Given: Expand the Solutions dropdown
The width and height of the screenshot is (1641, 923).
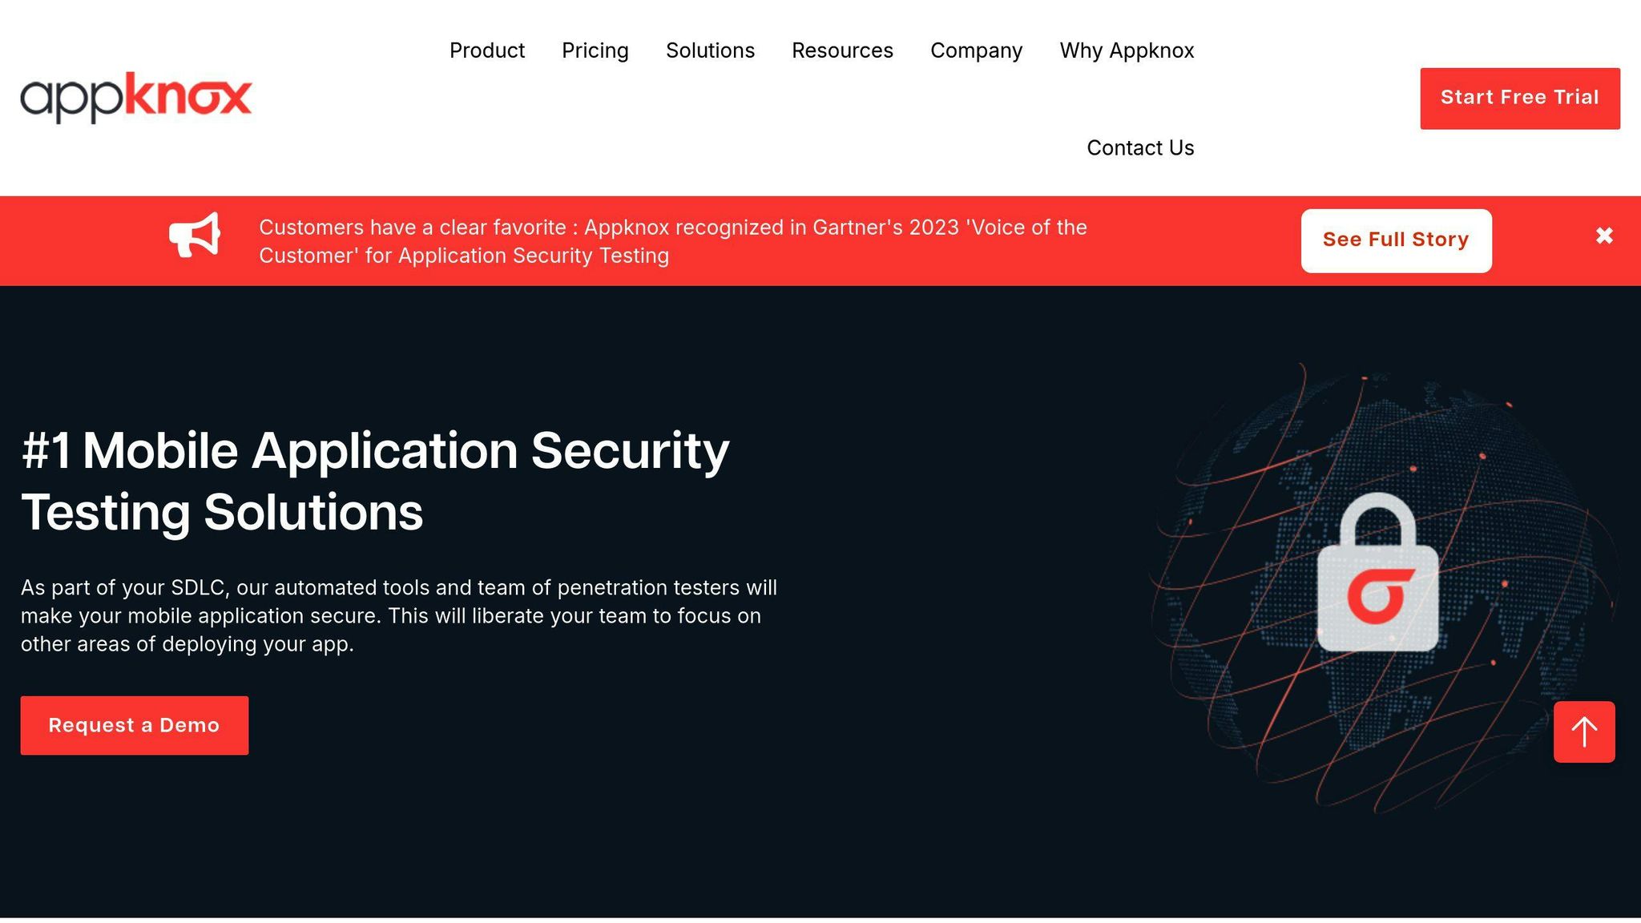Looking at the screenshot, I should click(710, 50).
